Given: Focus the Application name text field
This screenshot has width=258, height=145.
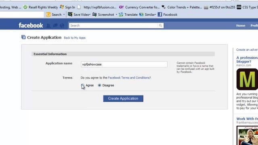Looking at the screenshot, I should click(124, 64).
